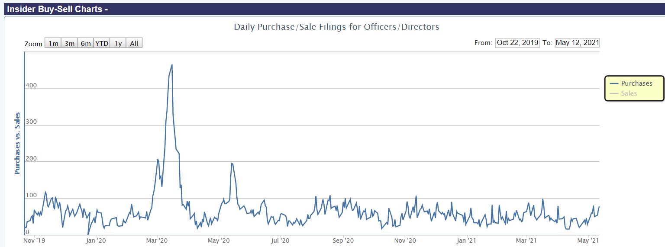
Task: Choose the YTD zoom option
Action: coord(102,43)
